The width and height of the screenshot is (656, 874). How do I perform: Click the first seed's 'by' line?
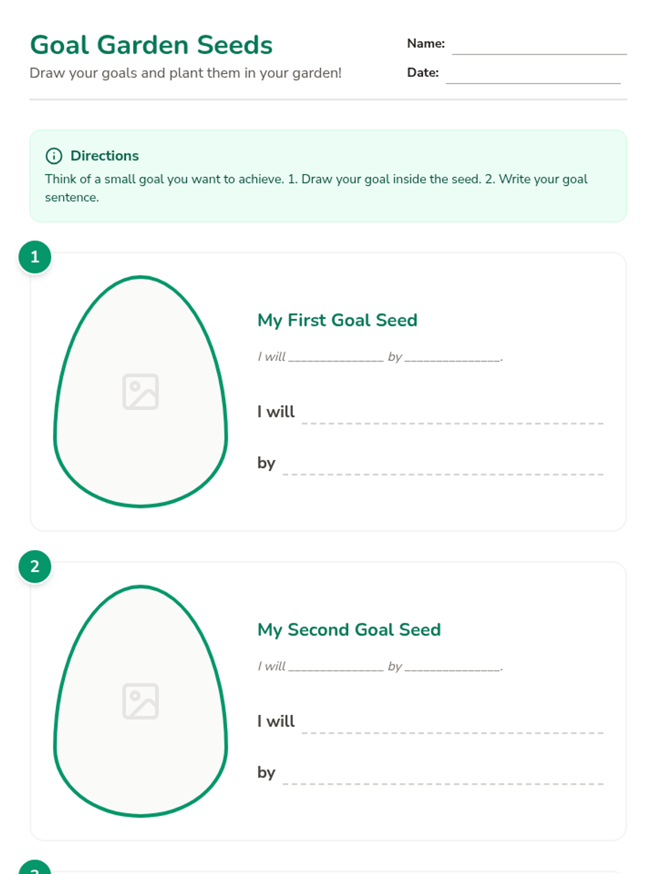(443, 468)
